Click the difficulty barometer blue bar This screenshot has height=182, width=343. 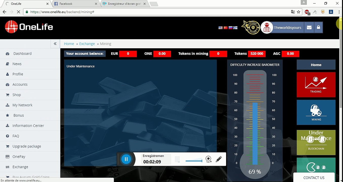pyautogui.click(x=255, y=134)
